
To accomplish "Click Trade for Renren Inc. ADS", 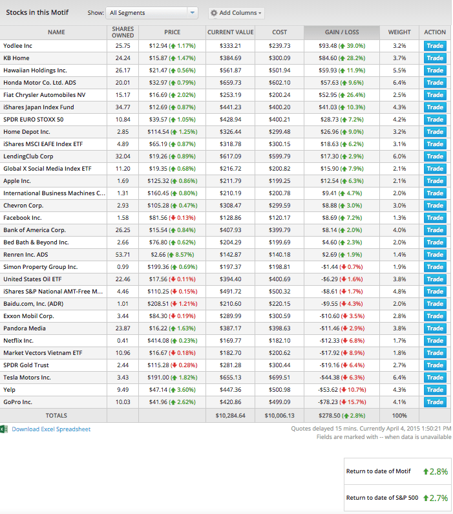I will tap(435, 255).
